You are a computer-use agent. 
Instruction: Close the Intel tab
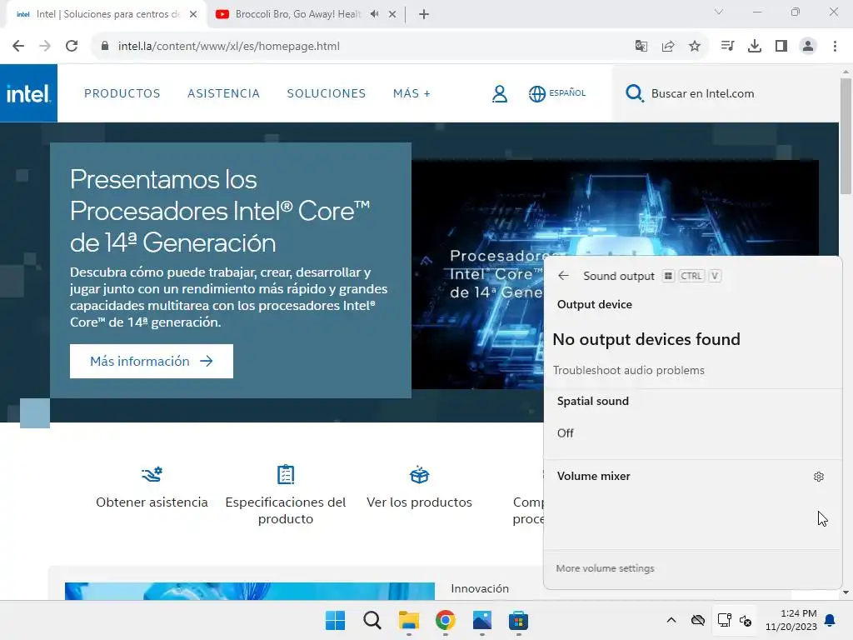point(193,14)
